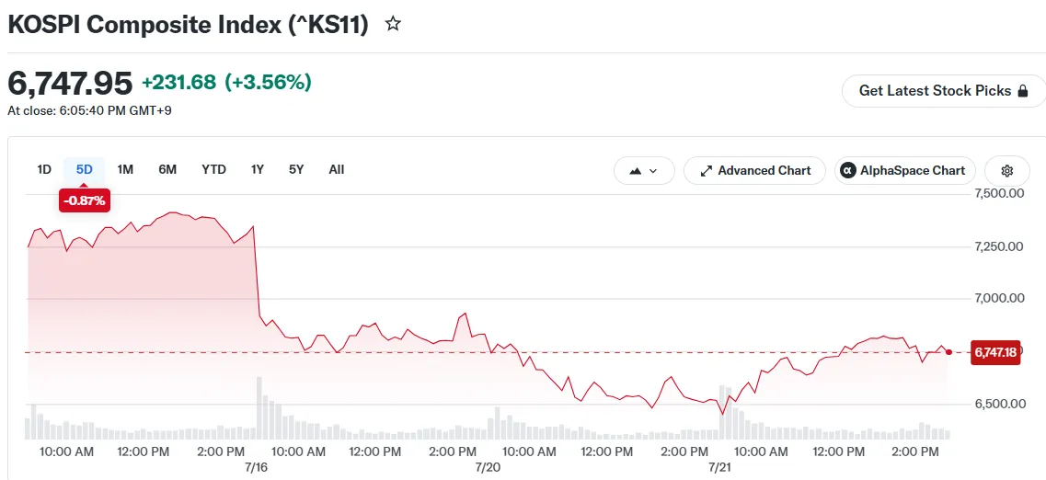Add KOSPI to watchlist with the star icon
The width and height of the screenshot is (1046, 480).
point(394,26)
